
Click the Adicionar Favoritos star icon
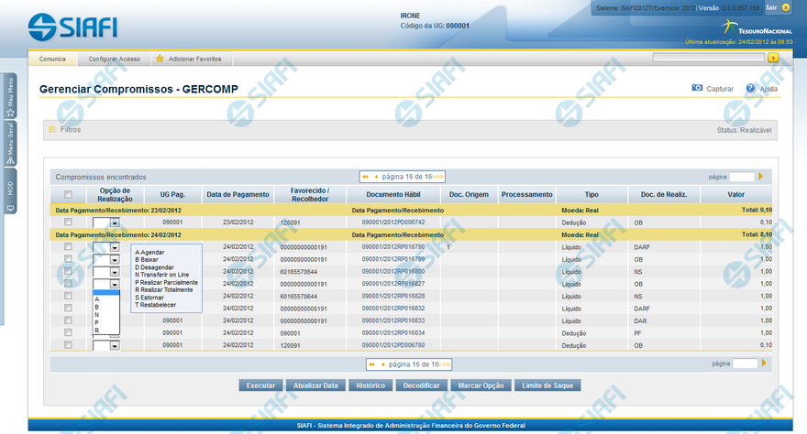[x=160, y=59]
